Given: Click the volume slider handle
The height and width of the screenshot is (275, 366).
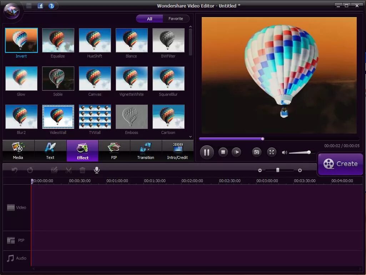Looking at the screenshot, I should point(309,152).
